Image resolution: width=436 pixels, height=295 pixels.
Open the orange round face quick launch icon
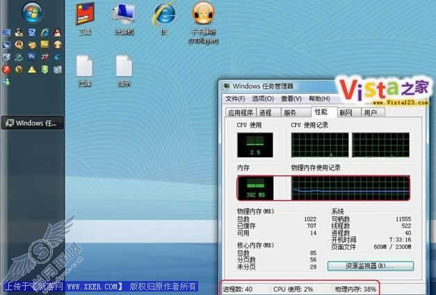(57, 44)
